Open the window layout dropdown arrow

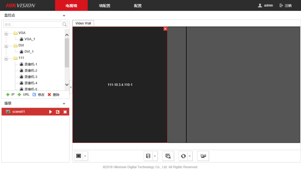[x=85, y=156]
